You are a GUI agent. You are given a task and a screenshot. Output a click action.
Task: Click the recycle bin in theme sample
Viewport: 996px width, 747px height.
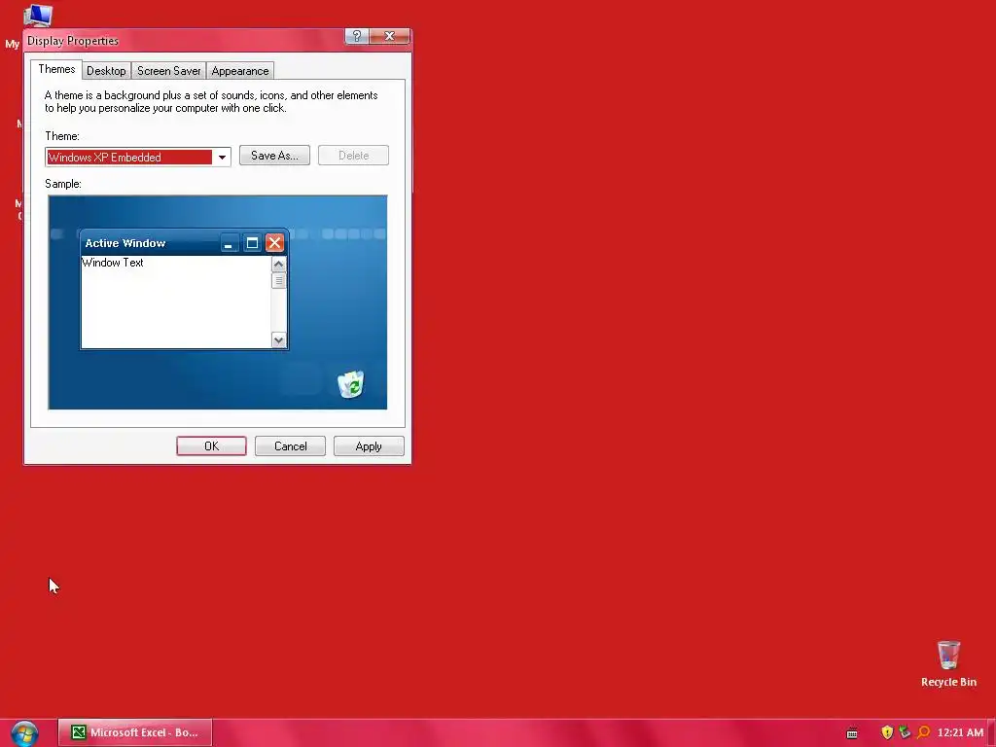(350, 384)
